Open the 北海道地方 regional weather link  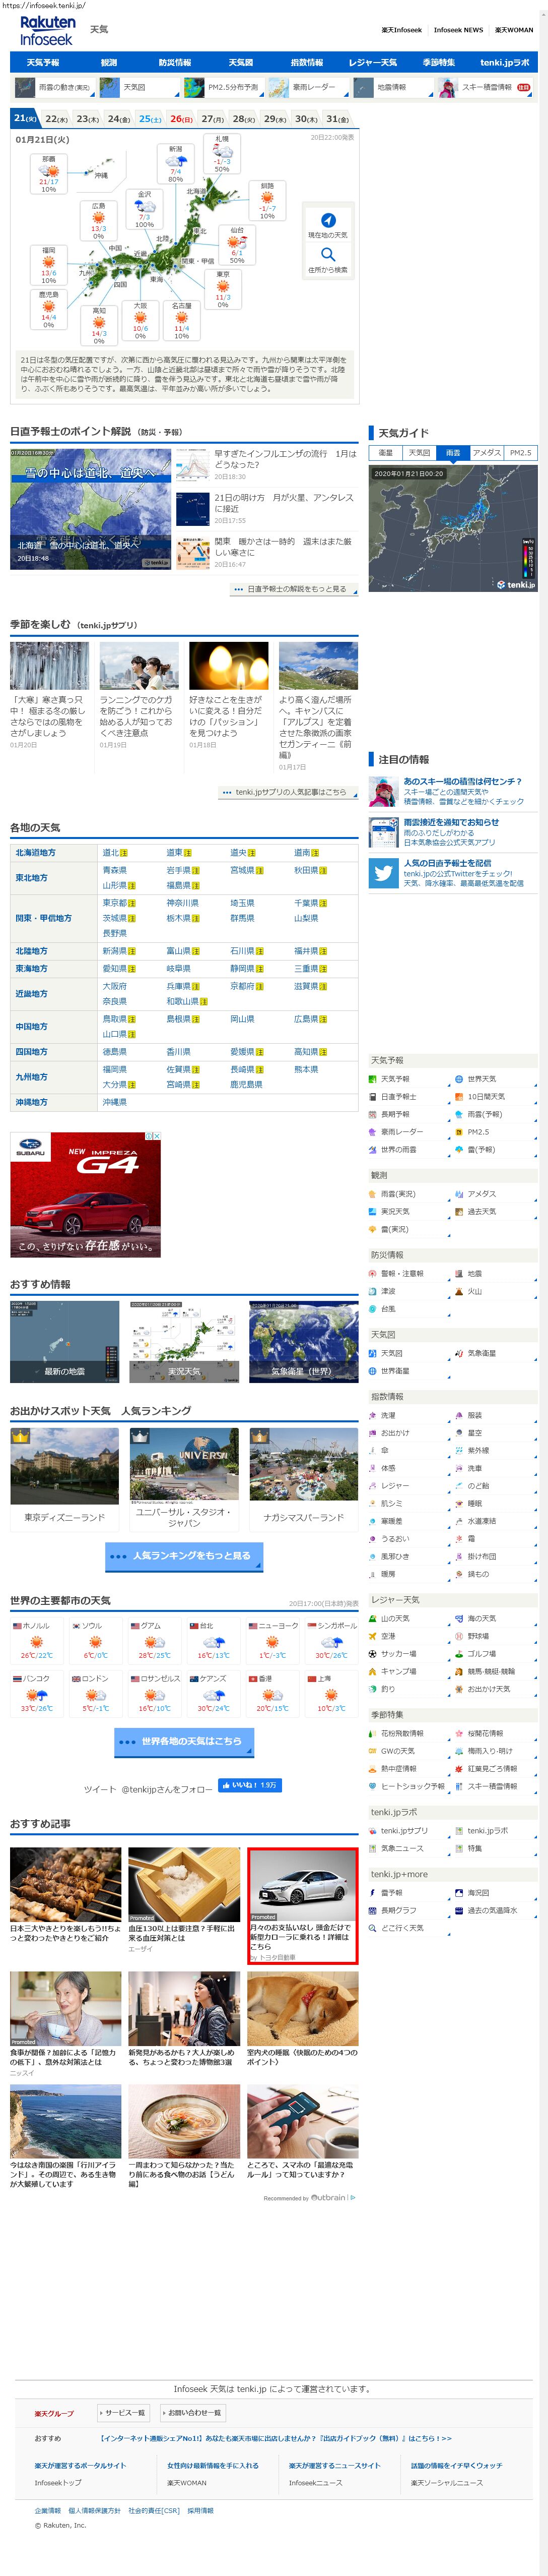(x=36, y=853)
